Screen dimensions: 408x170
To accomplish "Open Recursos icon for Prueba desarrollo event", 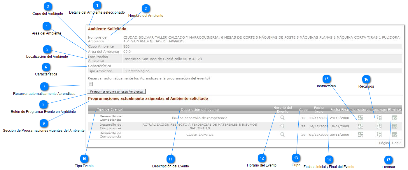I will click(x=379, y=118).
